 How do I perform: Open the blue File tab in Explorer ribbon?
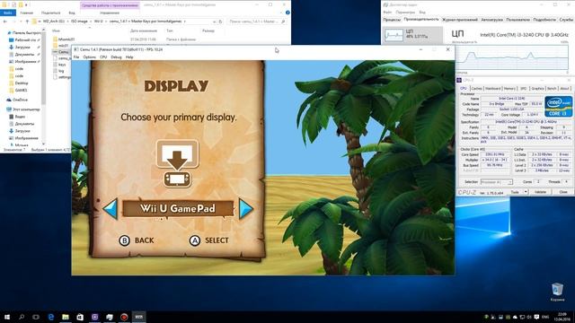click(x=8, y=13)
